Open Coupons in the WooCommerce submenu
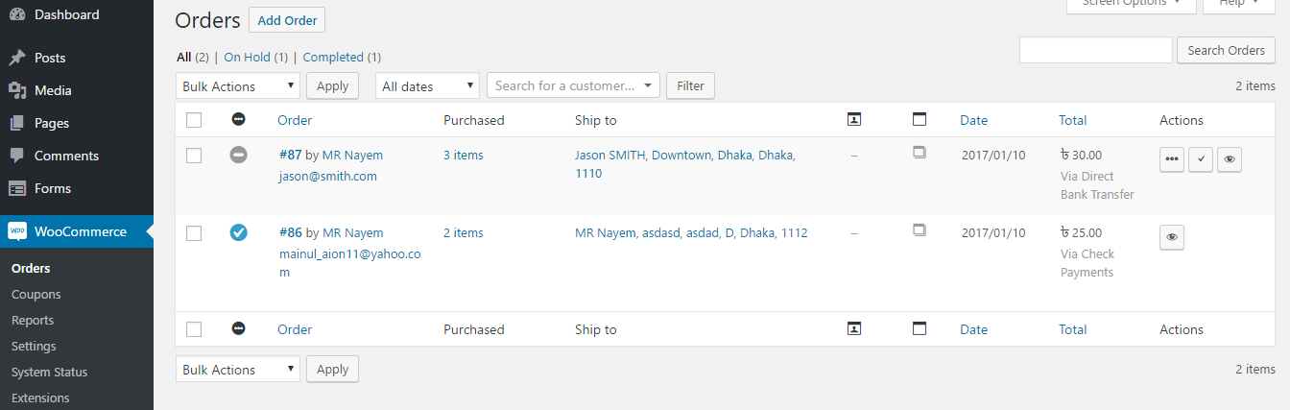1290x410 pixels. 36,295
